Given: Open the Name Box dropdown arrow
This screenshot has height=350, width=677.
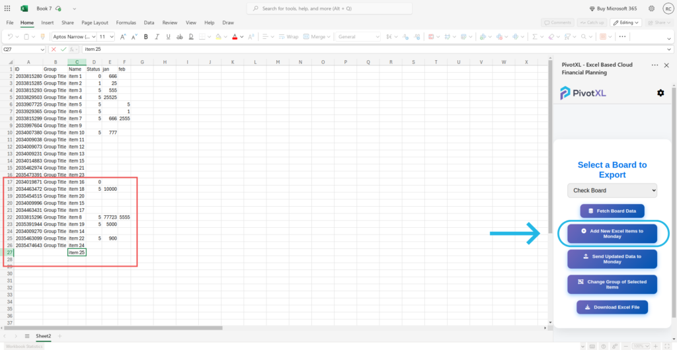Looking at the screenshot, I should (x=42, y=50).
